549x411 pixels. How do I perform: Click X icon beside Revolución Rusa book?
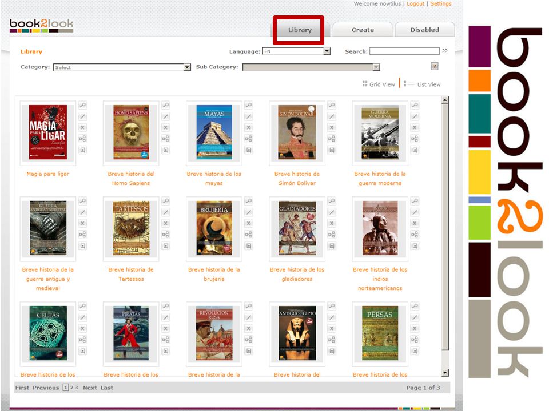tap(249, 329)
